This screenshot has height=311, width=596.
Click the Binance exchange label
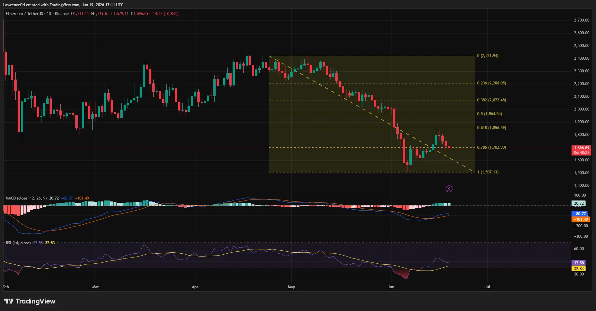[x=62, y=14]
